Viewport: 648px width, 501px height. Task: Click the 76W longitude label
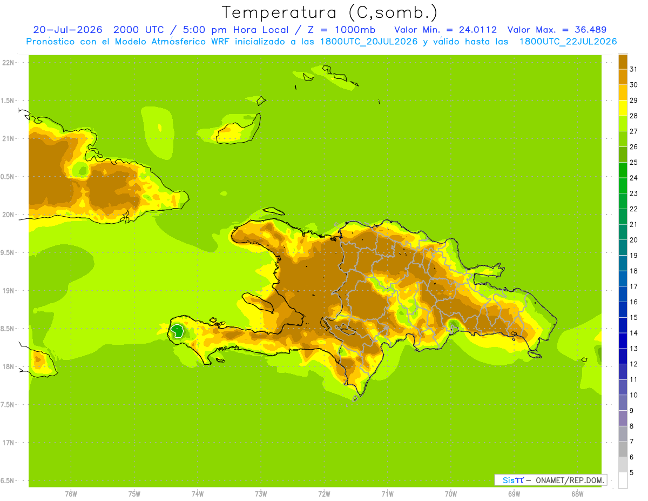[71, 493]
